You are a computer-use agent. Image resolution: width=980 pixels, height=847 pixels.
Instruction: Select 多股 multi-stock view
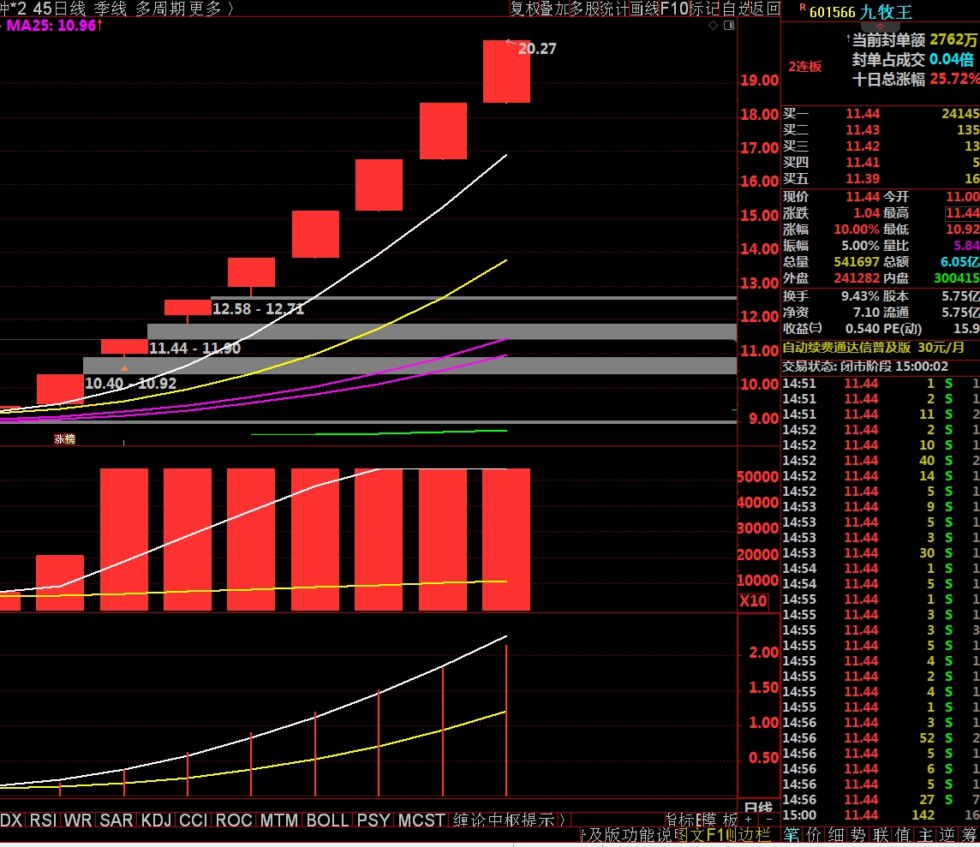pyautogui.click(x=583, y=9)
